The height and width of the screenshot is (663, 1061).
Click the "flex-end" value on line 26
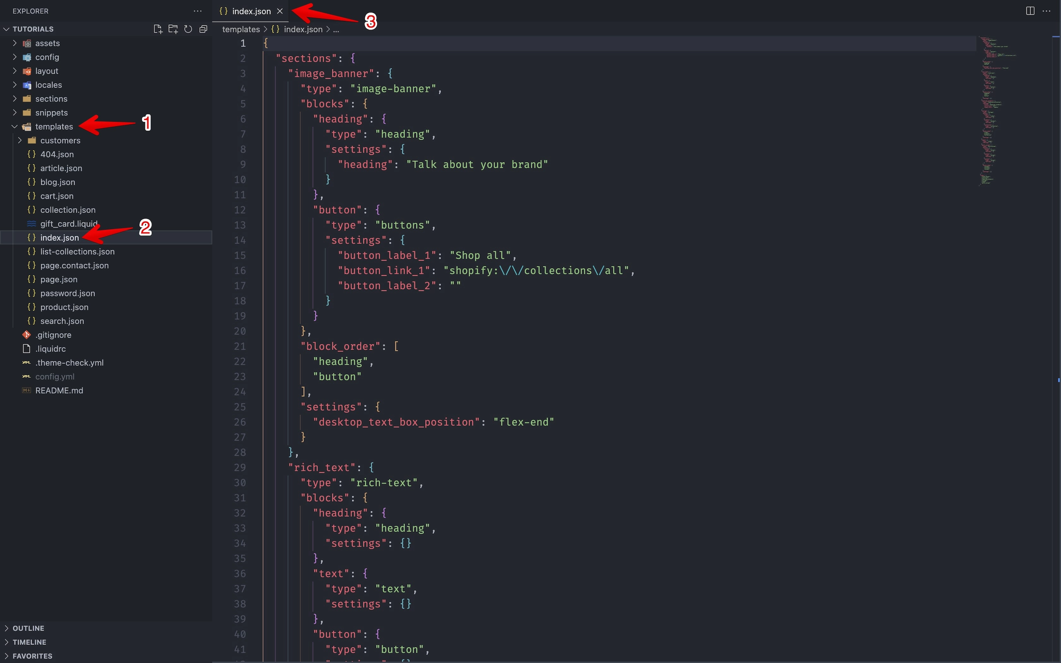coord(524,422)
